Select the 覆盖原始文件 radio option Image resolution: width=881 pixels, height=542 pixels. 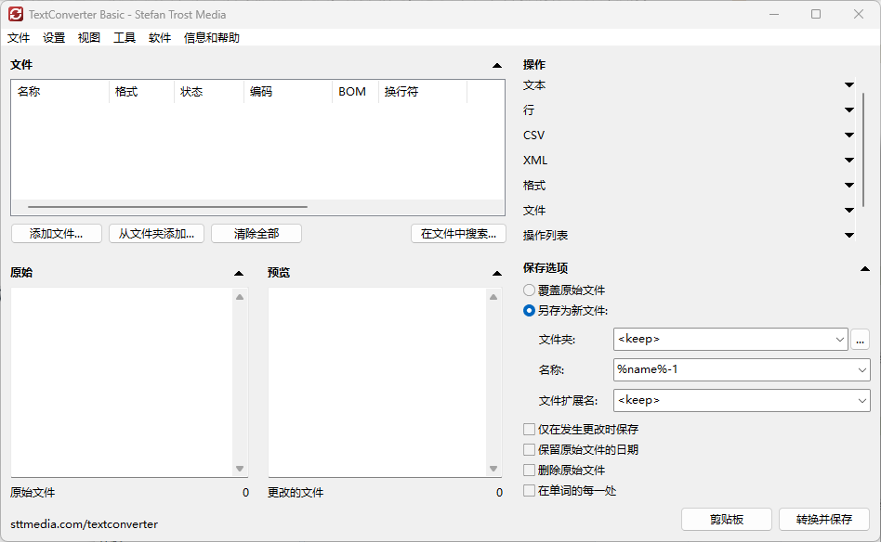click(530, 290)
